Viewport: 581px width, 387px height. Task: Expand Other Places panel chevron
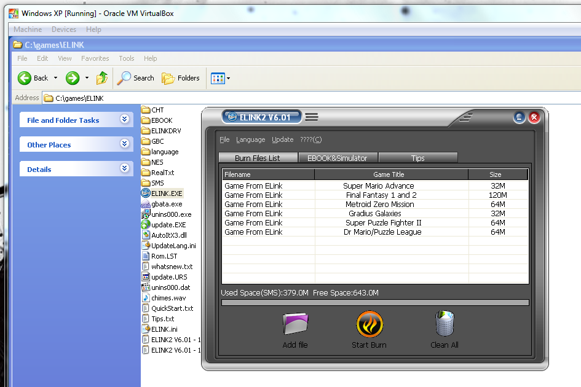point(124,143)
